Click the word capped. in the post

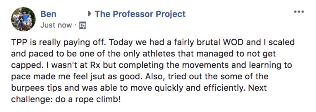(x=24, y=65)
